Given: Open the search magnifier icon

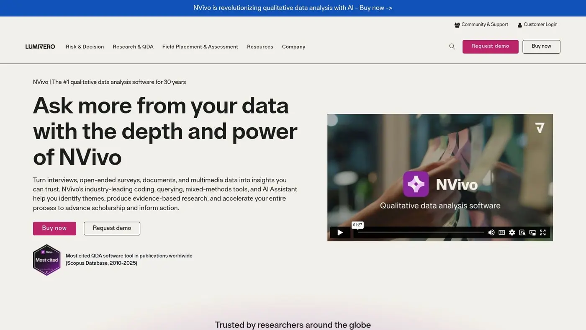Looking at the screenshot, I should tap(452, 46).
